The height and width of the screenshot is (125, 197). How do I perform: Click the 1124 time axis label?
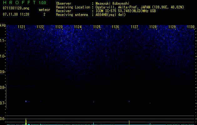pos(78,27)
